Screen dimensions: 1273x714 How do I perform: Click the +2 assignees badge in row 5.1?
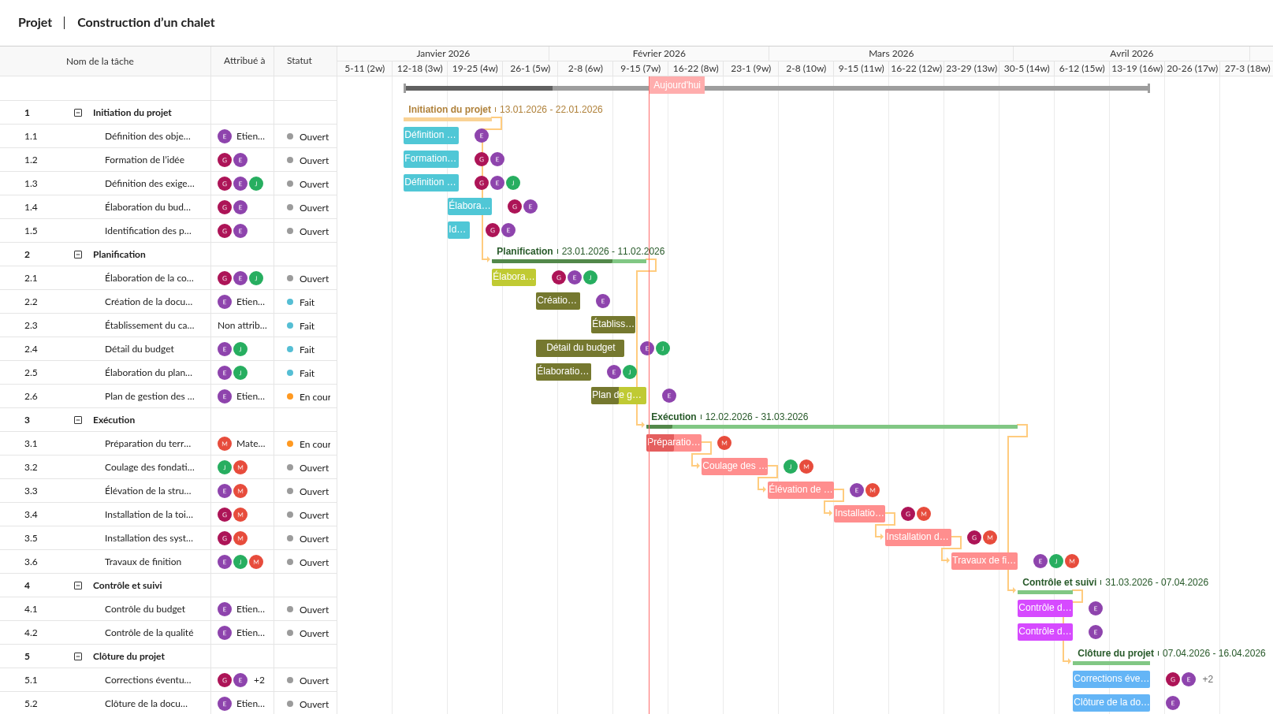click(x=259, y=680)
